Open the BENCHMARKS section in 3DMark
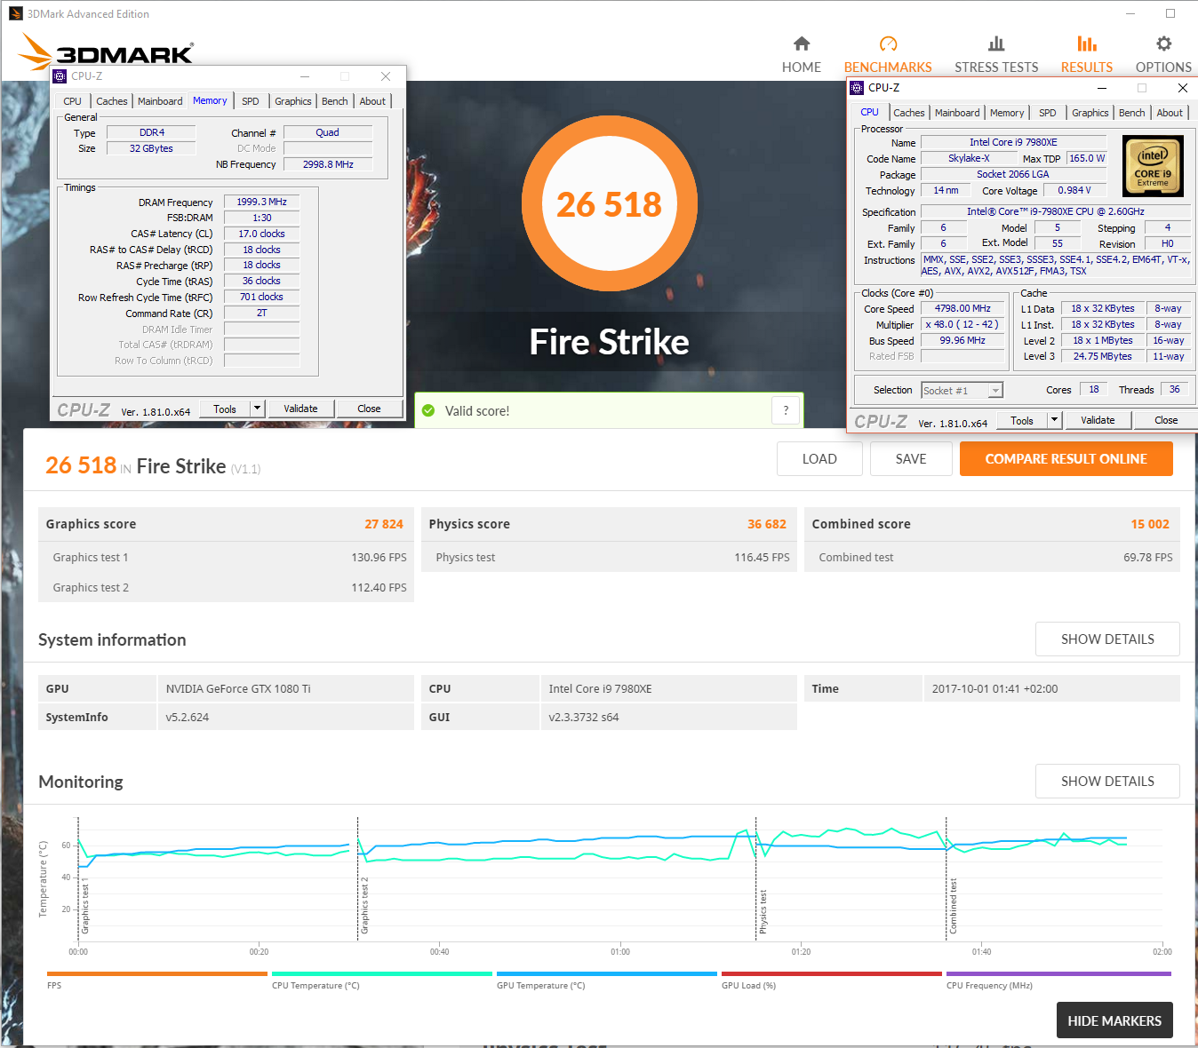Image resolution: width=1198 pixels, height=1048 pixels. pyautogui.click(x=888, y=55)
